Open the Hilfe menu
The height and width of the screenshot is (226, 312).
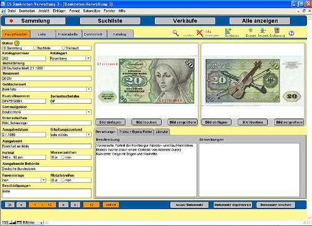coord(122,11)
